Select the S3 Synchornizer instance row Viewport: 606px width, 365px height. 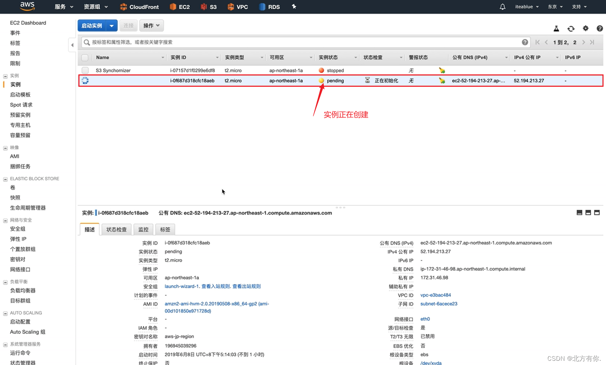point(340,71)
